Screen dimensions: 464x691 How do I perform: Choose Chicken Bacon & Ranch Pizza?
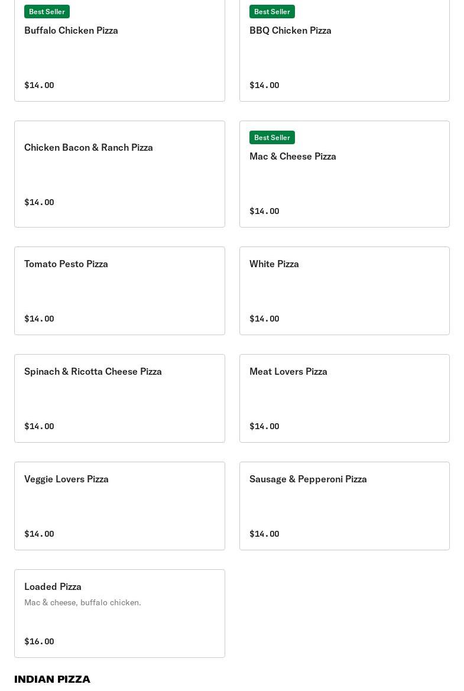coord(89,148)
